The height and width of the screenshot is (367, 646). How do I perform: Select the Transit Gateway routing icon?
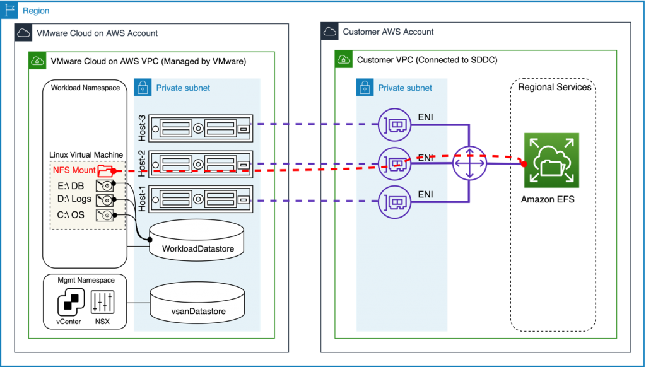(469, 163)
